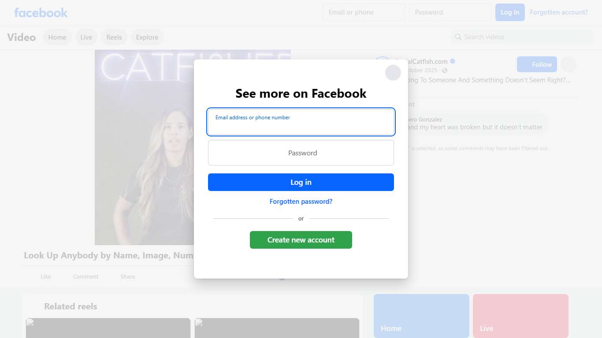
Task: Switch to the Live video tab
Action: pos(86,37)
